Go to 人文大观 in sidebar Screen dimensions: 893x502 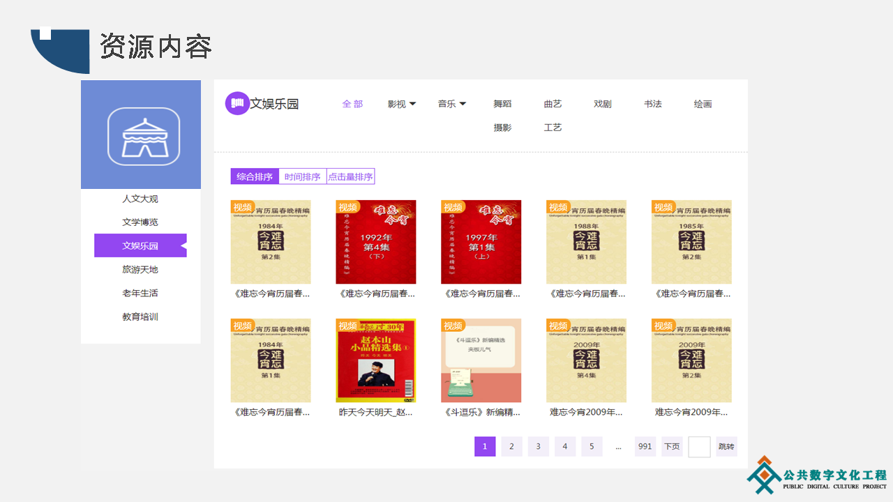point(140,199)
